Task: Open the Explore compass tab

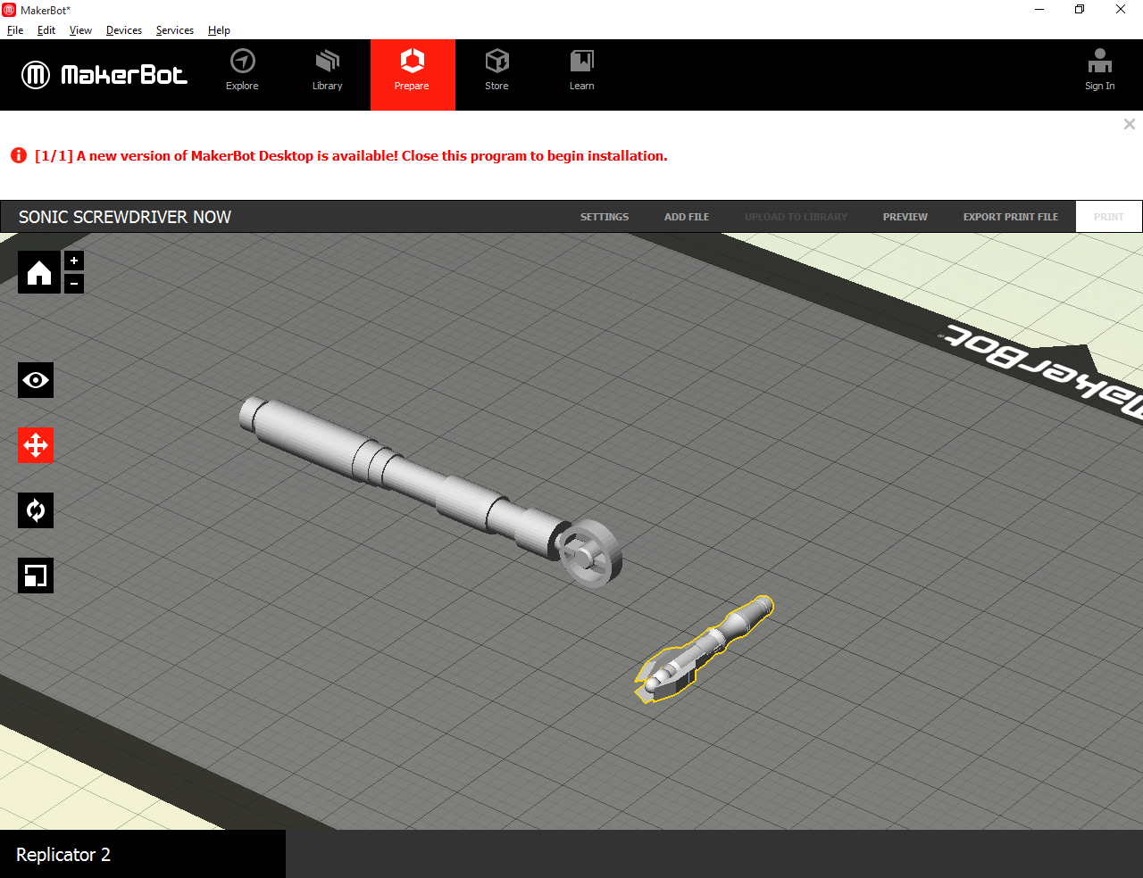Action: coord(242,71)
